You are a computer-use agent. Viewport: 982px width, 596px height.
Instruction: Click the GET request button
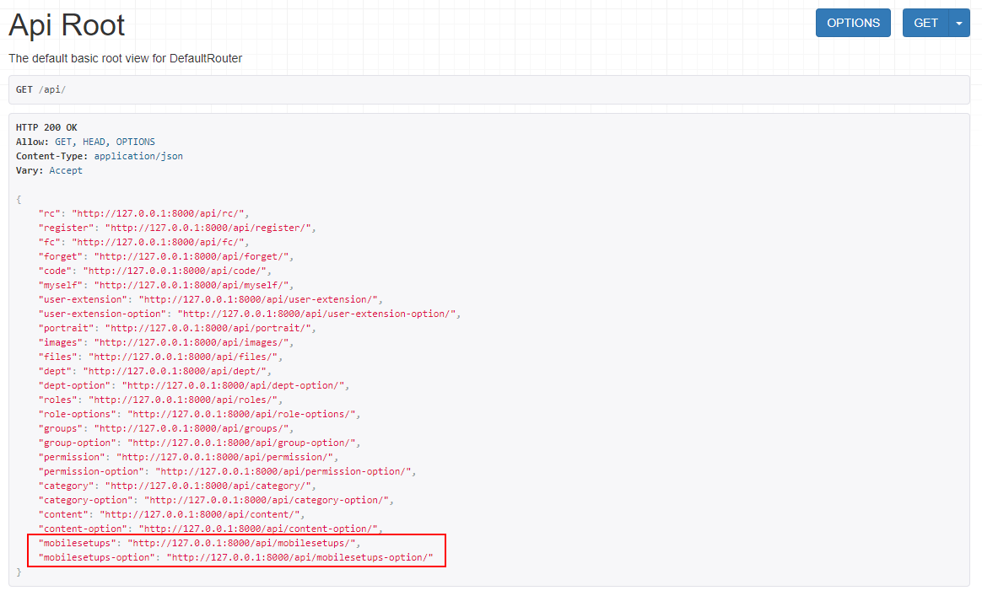(x=925, y=23)
